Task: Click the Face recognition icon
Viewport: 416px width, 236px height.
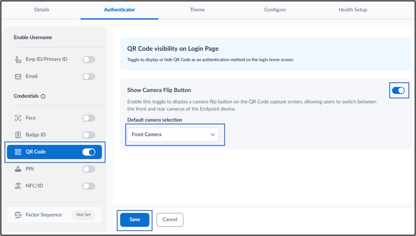Action: pos(18,118)
